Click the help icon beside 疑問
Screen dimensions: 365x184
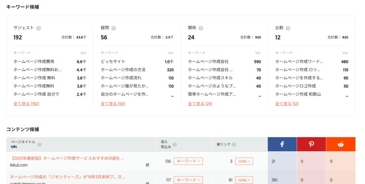point(113,28)
